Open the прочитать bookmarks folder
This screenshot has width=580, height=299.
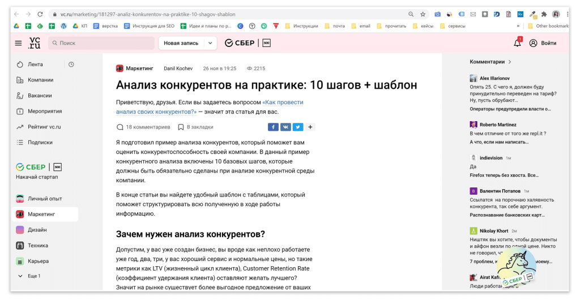coord(391,26)
